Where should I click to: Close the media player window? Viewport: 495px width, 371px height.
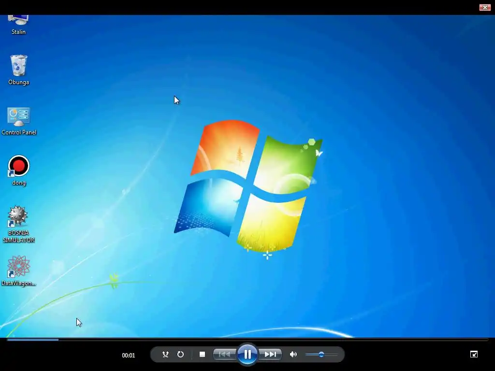pos(484,7)
